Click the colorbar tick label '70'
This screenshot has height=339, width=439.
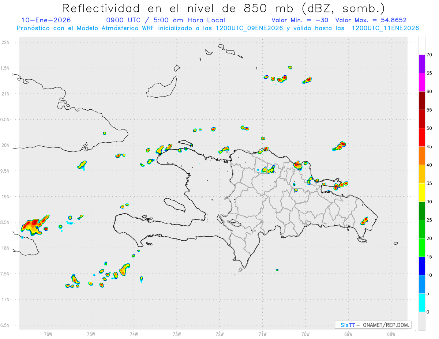(x=429, y=55)
